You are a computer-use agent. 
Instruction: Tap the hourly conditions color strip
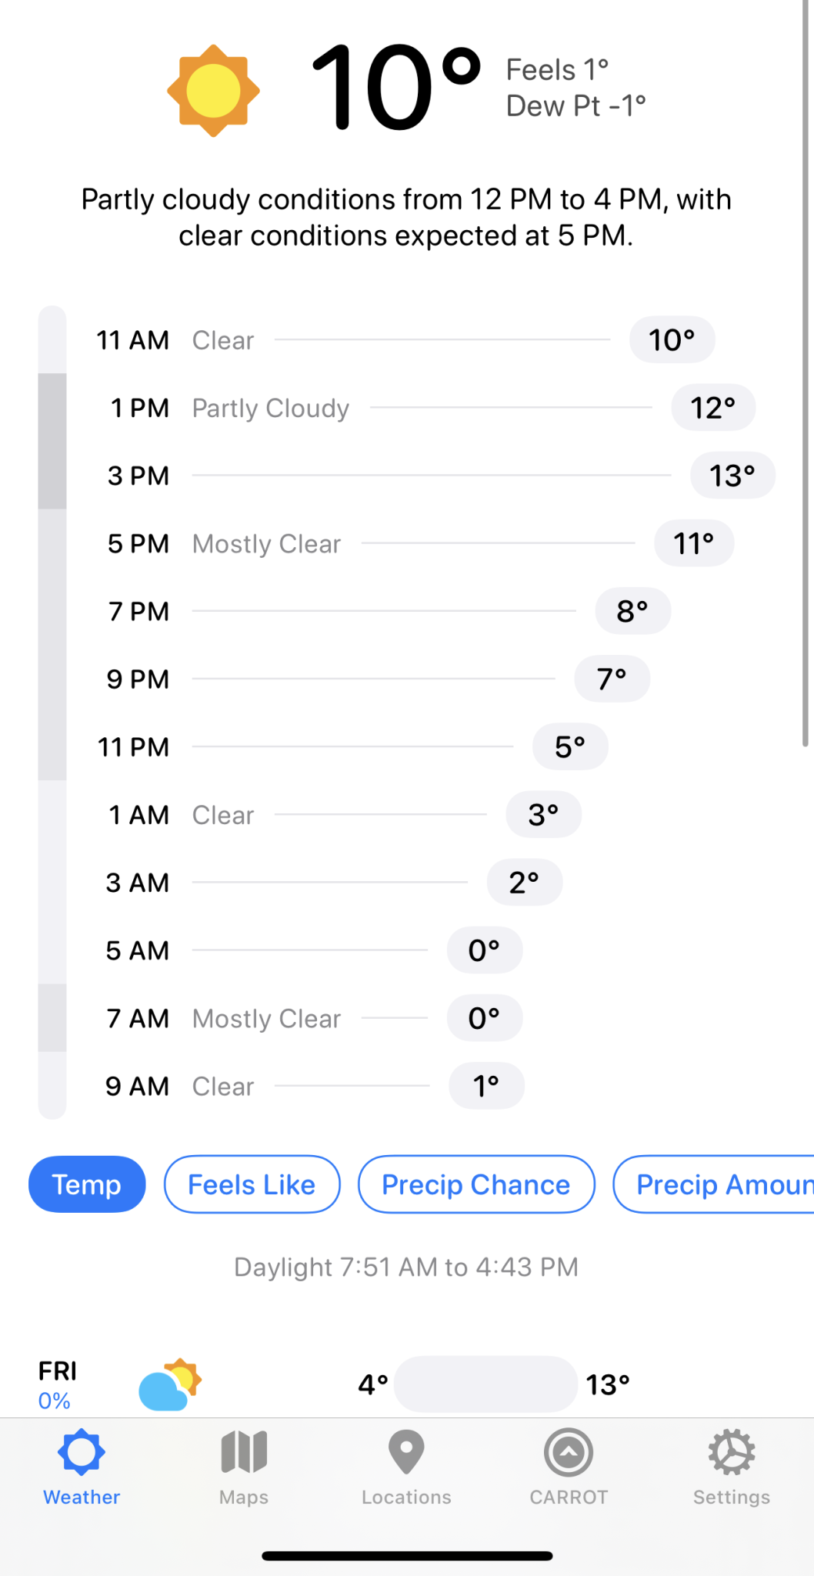coord(52,713)
